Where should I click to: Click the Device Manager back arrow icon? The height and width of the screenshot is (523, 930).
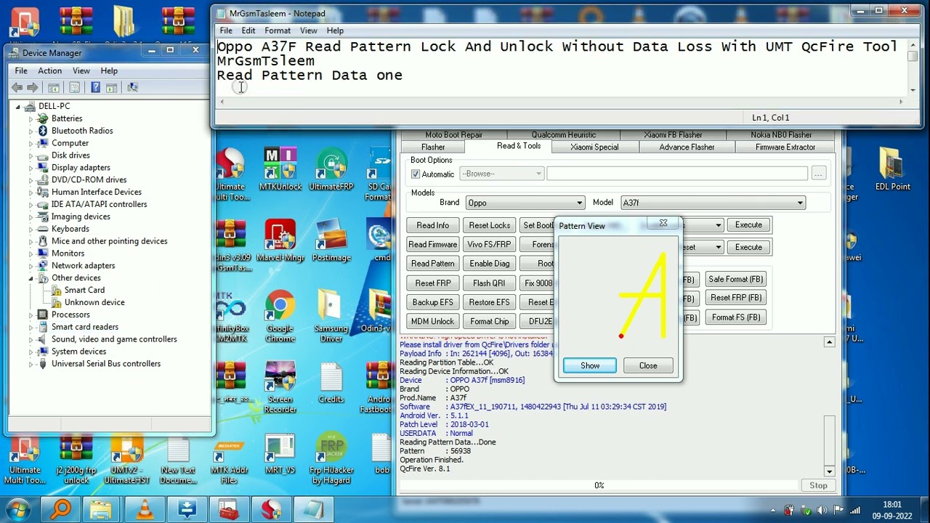17,87
